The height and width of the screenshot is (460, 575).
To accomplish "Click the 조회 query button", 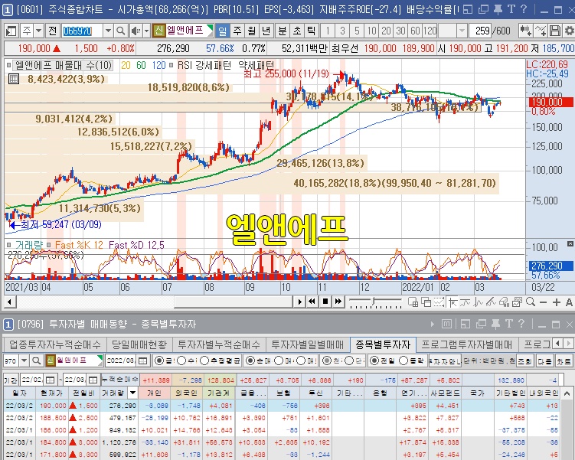I will pos(524,360).
